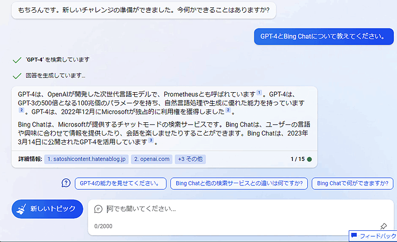Screen dimensions: 397x242
Task: Select suggestion GPT-4の能力を見せてください
Action: click(x=119, y=183)
